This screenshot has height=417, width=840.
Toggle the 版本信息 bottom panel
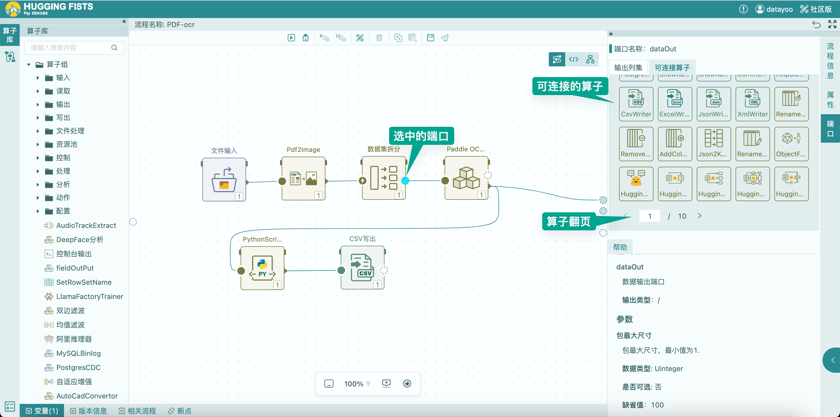click(x=89, y=411)
